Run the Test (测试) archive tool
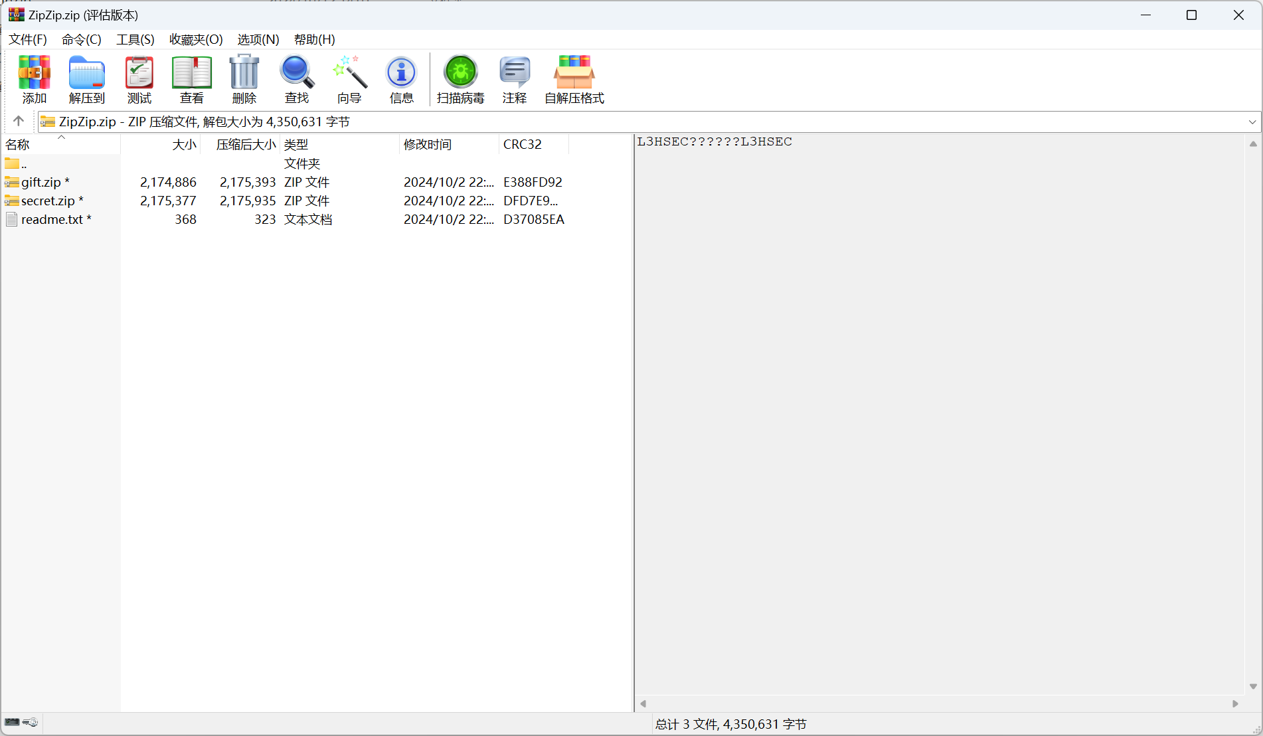The height and width of the screenshot is (736, 1263). pos(139,79)
